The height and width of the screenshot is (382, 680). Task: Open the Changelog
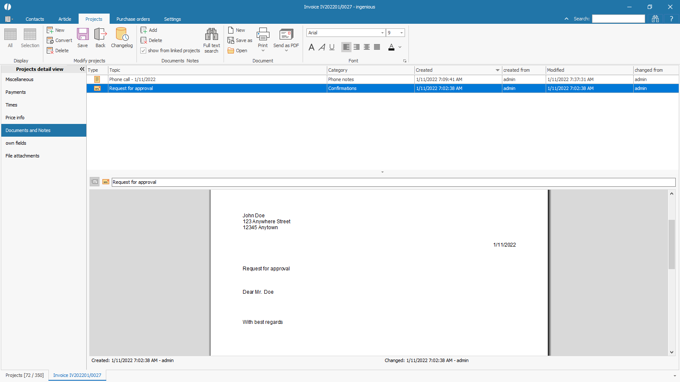pos(122,37)
